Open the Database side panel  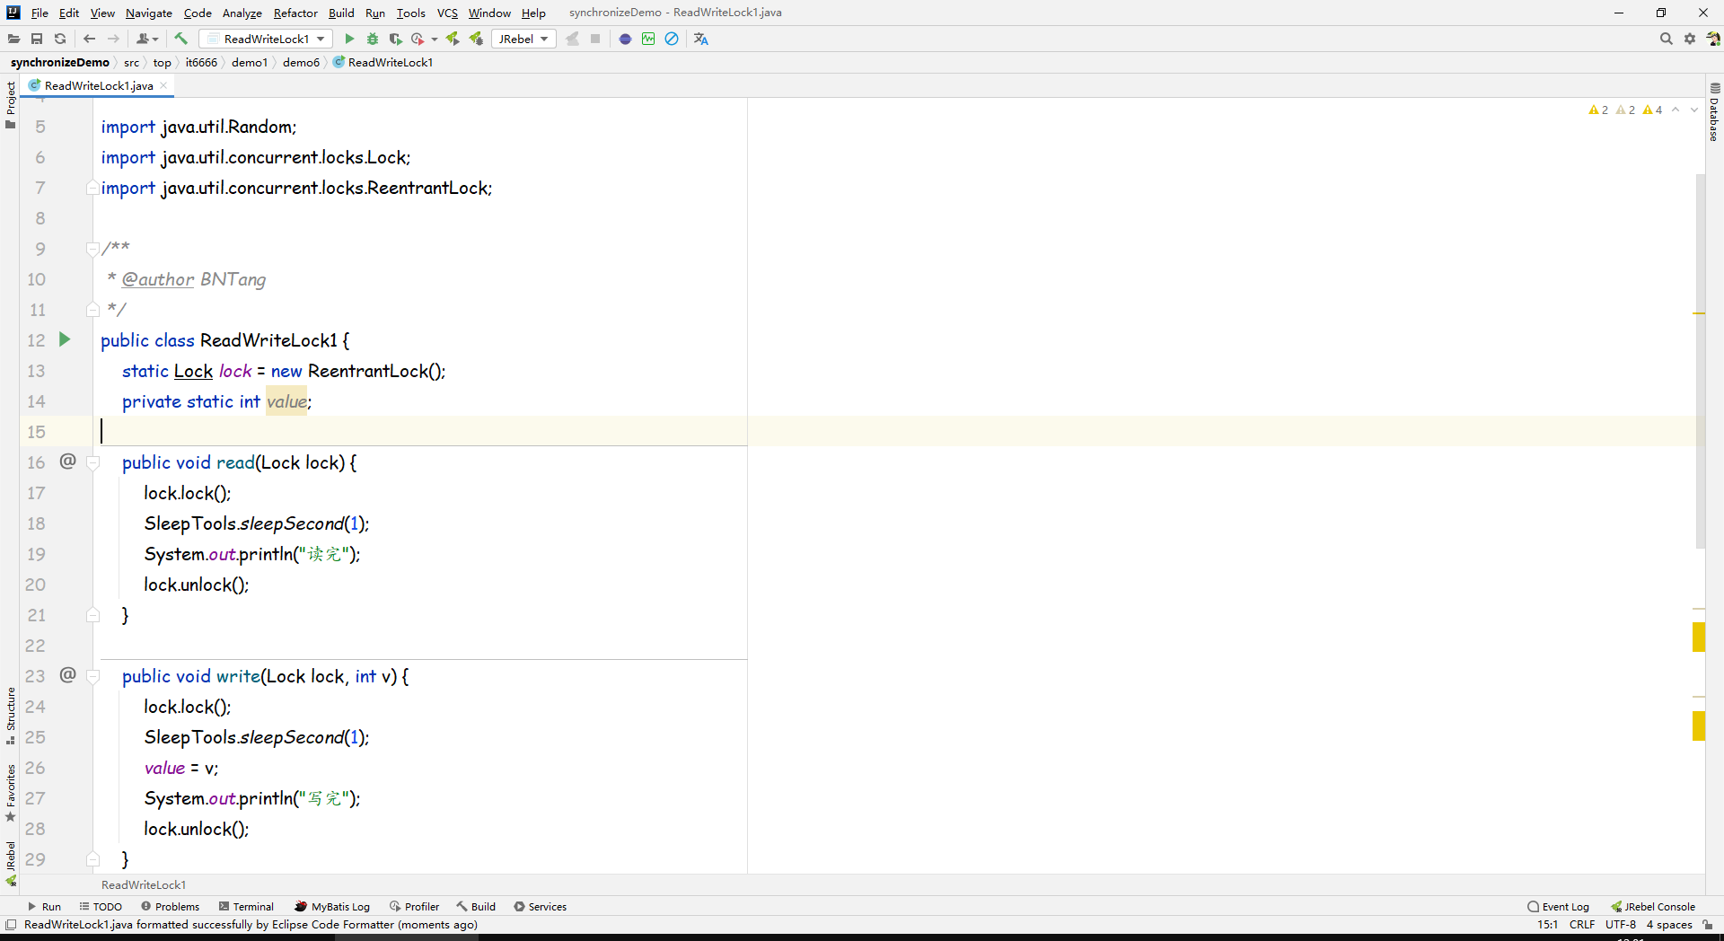(1714, 112)
